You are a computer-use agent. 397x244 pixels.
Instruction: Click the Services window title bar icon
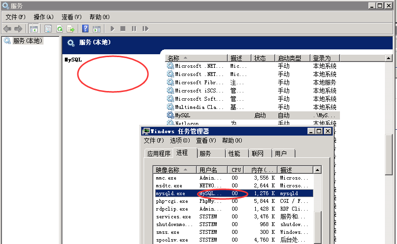(x=5, y=5)
